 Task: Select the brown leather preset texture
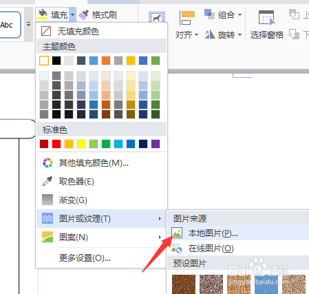pos(184,284)
